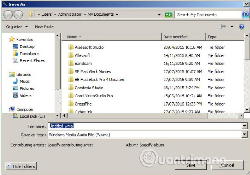
Task: Click the New folder button
Action: pyautogui.click(x=45, y=27)
